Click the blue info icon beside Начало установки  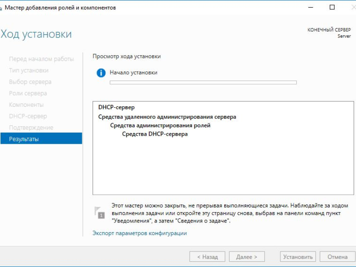101,73
